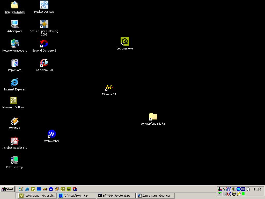Select the Microsoft Outlook desktop icon
265x199 pixels.
(13, 103)
